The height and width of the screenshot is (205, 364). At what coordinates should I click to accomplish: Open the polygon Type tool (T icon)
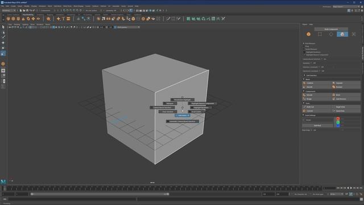[63, 19]
